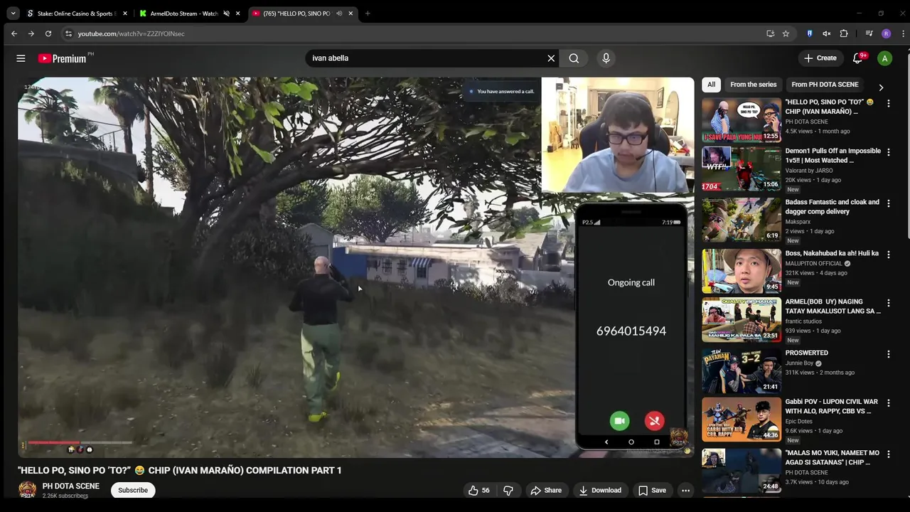This screenshot has height=512, width=910.
Task: Go back in browser history
Action: [x=14, y=33]
